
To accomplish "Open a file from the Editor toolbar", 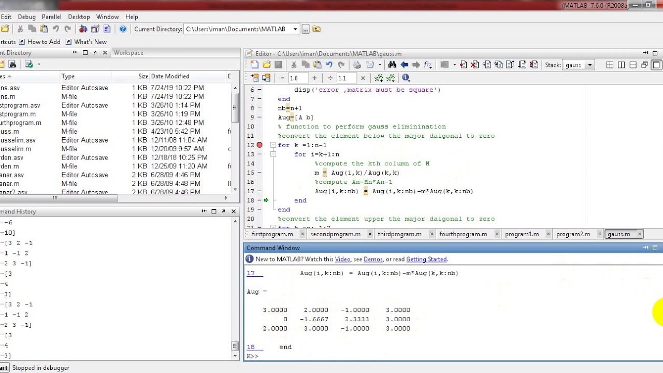I will click(x=266, y=65).
